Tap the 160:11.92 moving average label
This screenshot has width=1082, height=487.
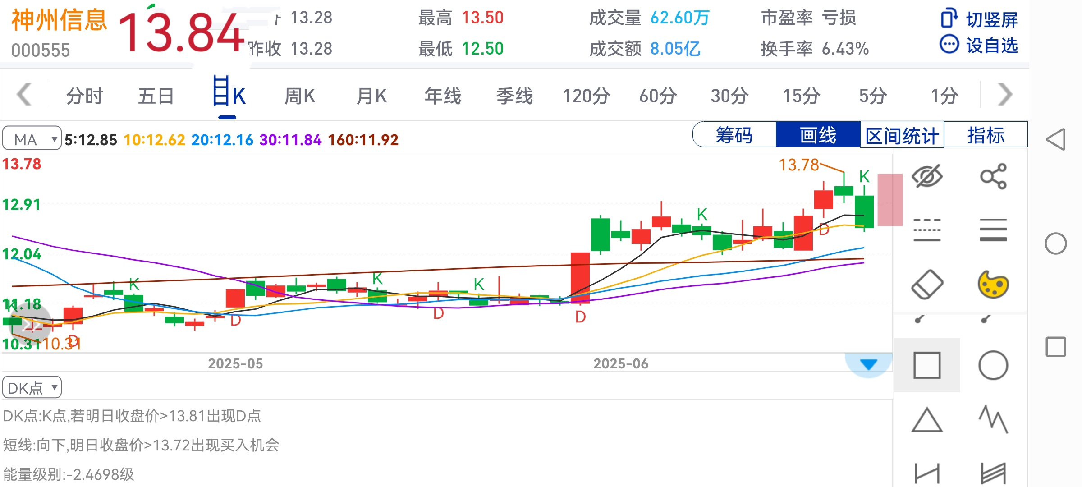point(363,140)
